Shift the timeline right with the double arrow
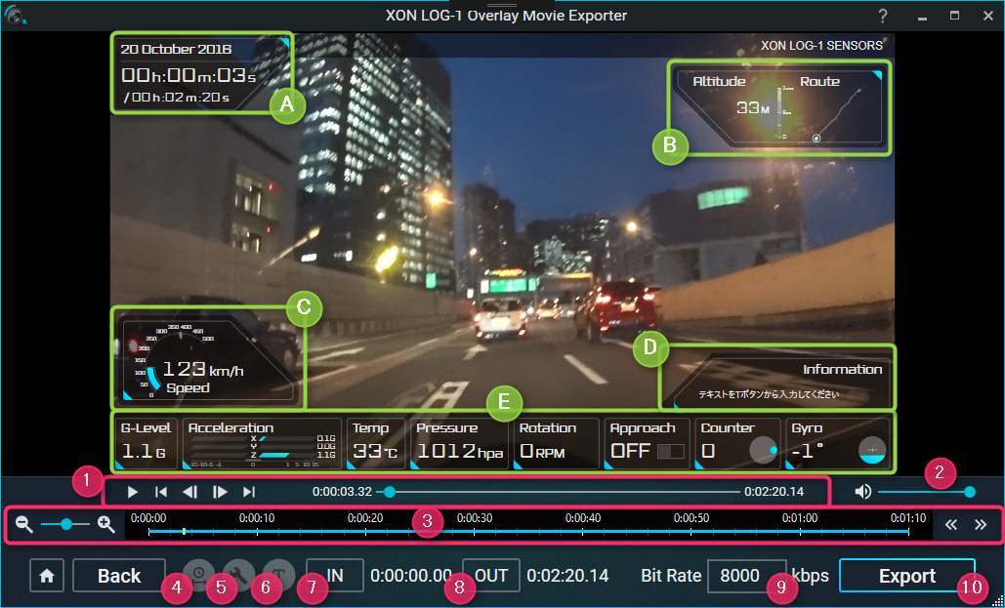The width and height of the screenshot is (1005, 608). [x=981, y=525]
